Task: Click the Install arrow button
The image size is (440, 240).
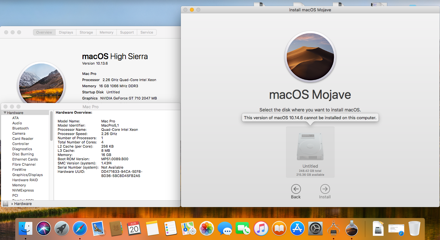Action: 325,189
